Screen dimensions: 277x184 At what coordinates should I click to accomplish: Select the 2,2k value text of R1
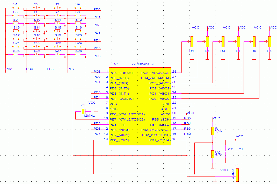(x=219, y=131)
